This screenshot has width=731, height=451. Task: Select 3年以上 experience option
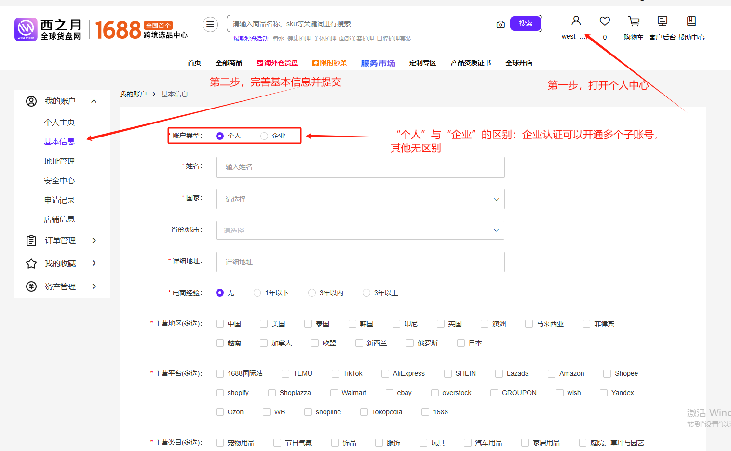click(366, 293)
